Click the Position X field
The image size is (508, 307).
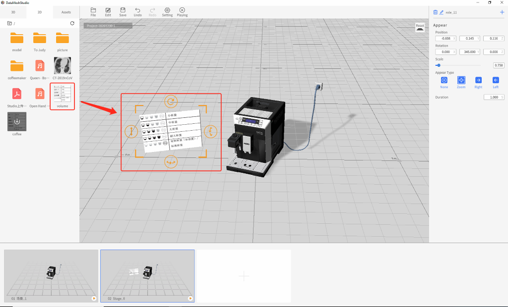click(x=445, y=38)
